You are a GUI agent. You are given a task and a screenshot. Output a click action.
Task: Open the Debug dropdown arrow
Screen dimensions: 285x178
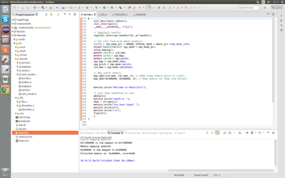click(x=100, y=8)
